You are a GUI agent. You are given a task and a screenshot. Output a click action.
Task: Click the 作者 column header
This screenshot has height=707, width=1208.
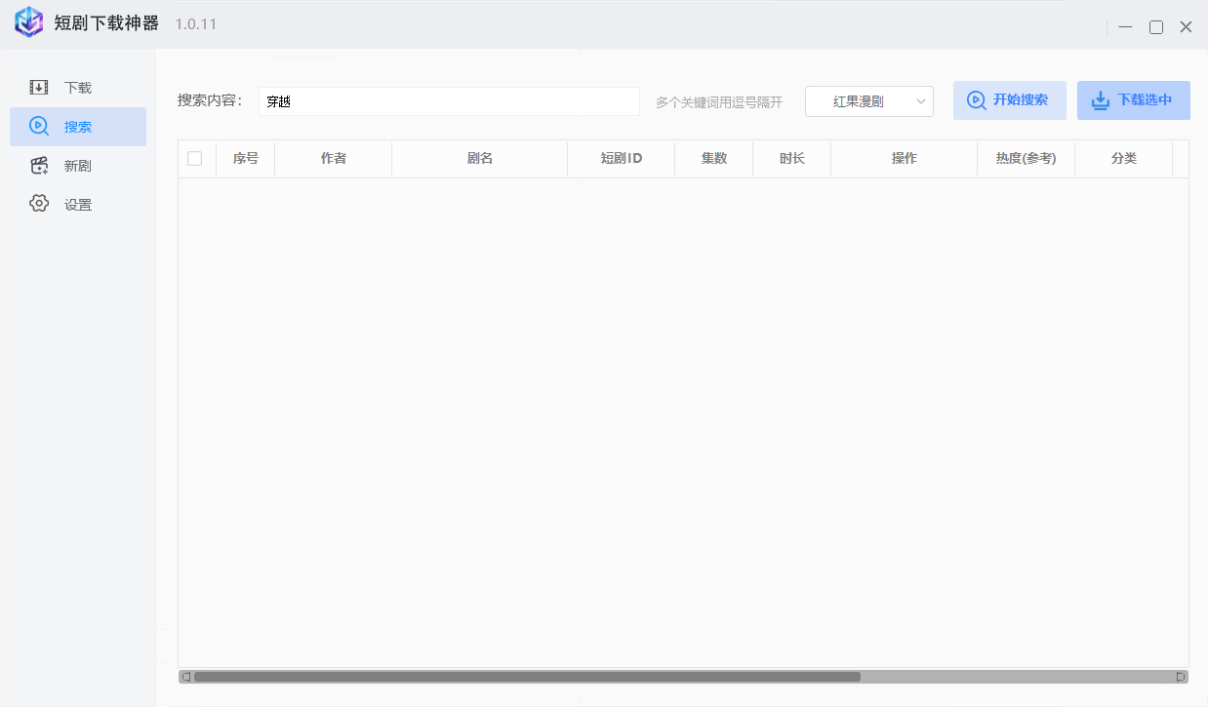click(x=334, y=158)
